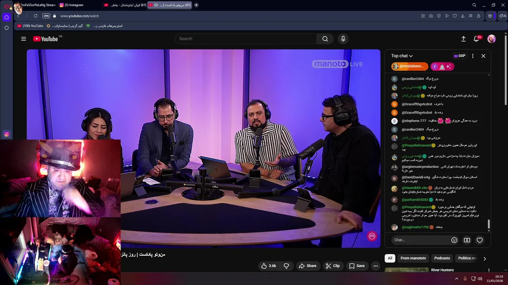This screenshot has height=285, width=508.
Task: Focus the Chat message input field
Action: (x=421, y=240)
